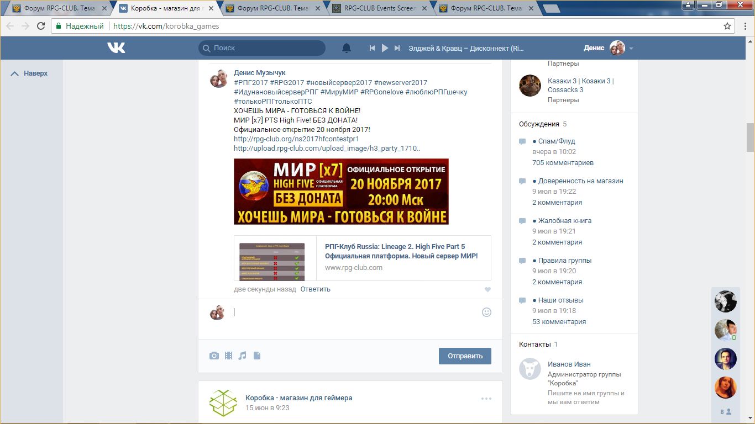755x424 pixels.
Task: Close the Коробка - магазин tab
Action: [211, 9]
